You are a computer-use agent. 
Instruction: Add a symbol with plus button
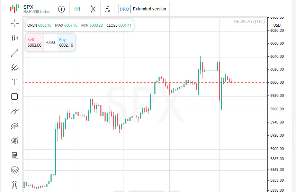(x=61, y=9)
